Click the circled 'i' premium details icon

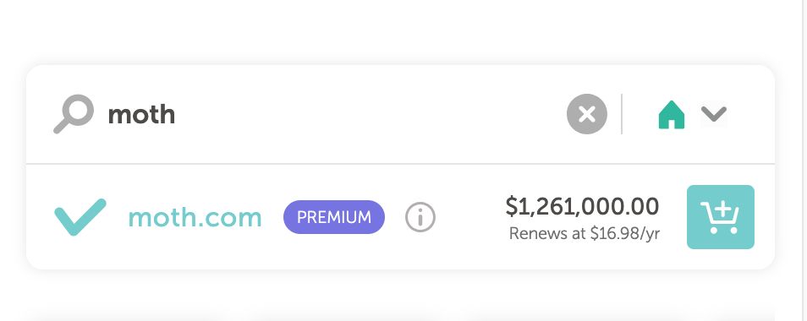[x=420, y=217]
